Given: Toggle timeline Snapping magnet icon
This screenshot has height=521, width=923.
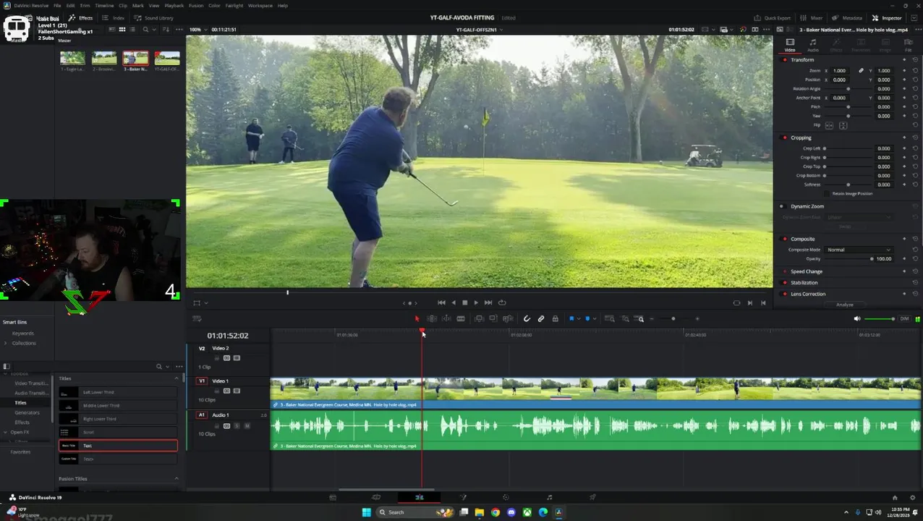Looking at the screenshot, I should (x=527, y=319).
